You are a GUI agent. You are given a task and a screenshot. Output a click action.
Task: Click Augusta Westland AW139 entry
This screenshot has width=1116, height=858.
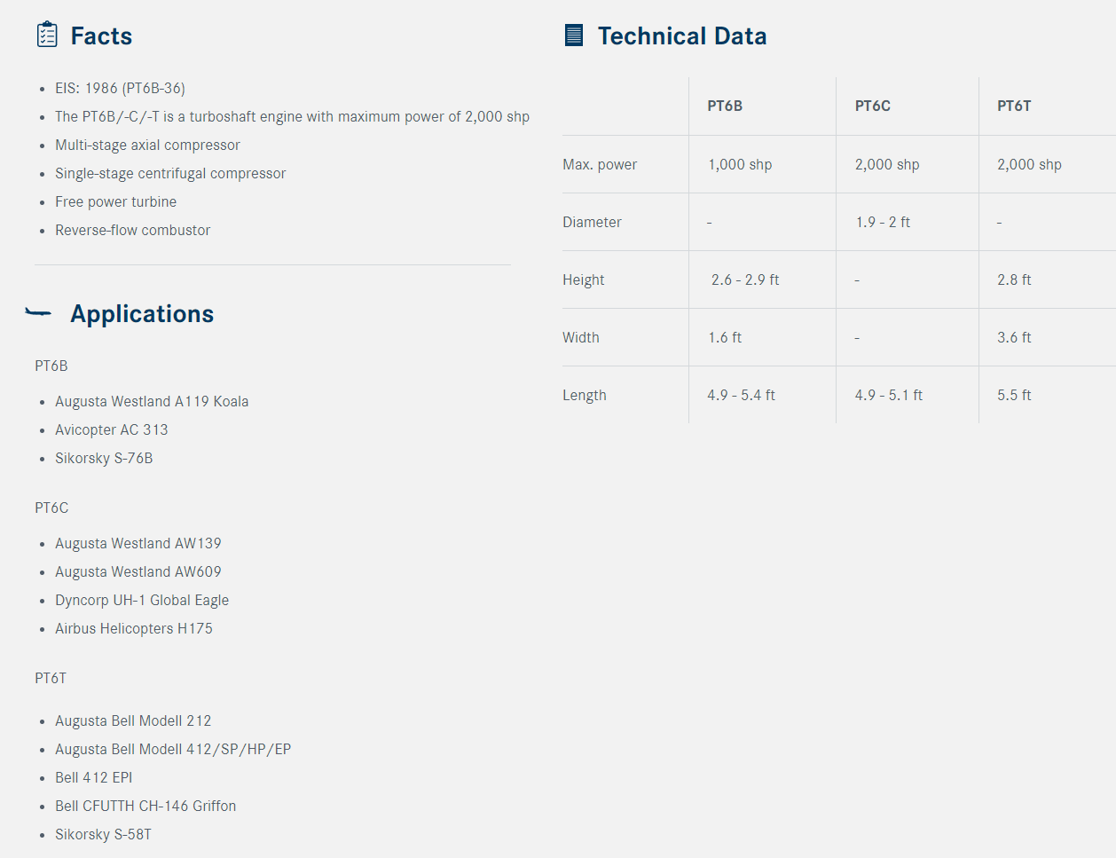[x=138, y=543]
